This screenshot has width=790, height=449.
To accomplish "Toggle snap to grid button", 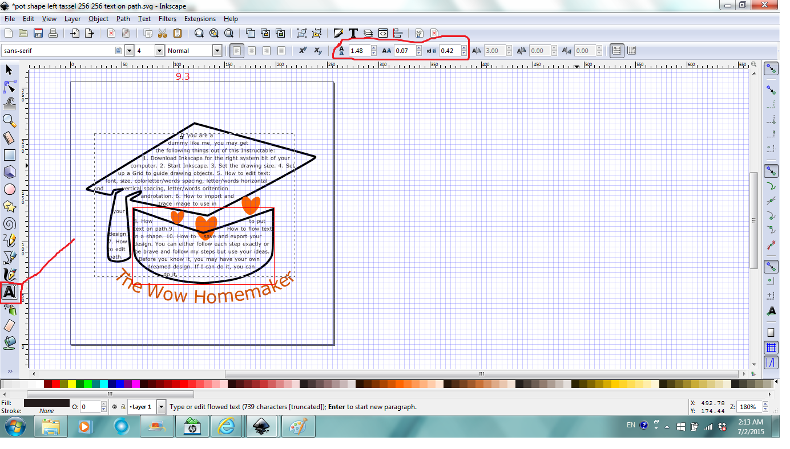I will tap(771, 347).
